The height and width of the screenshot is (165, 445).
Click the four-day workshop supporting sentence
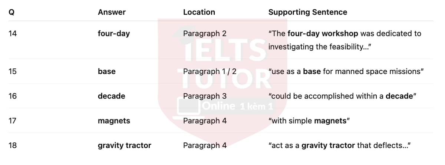345,40
